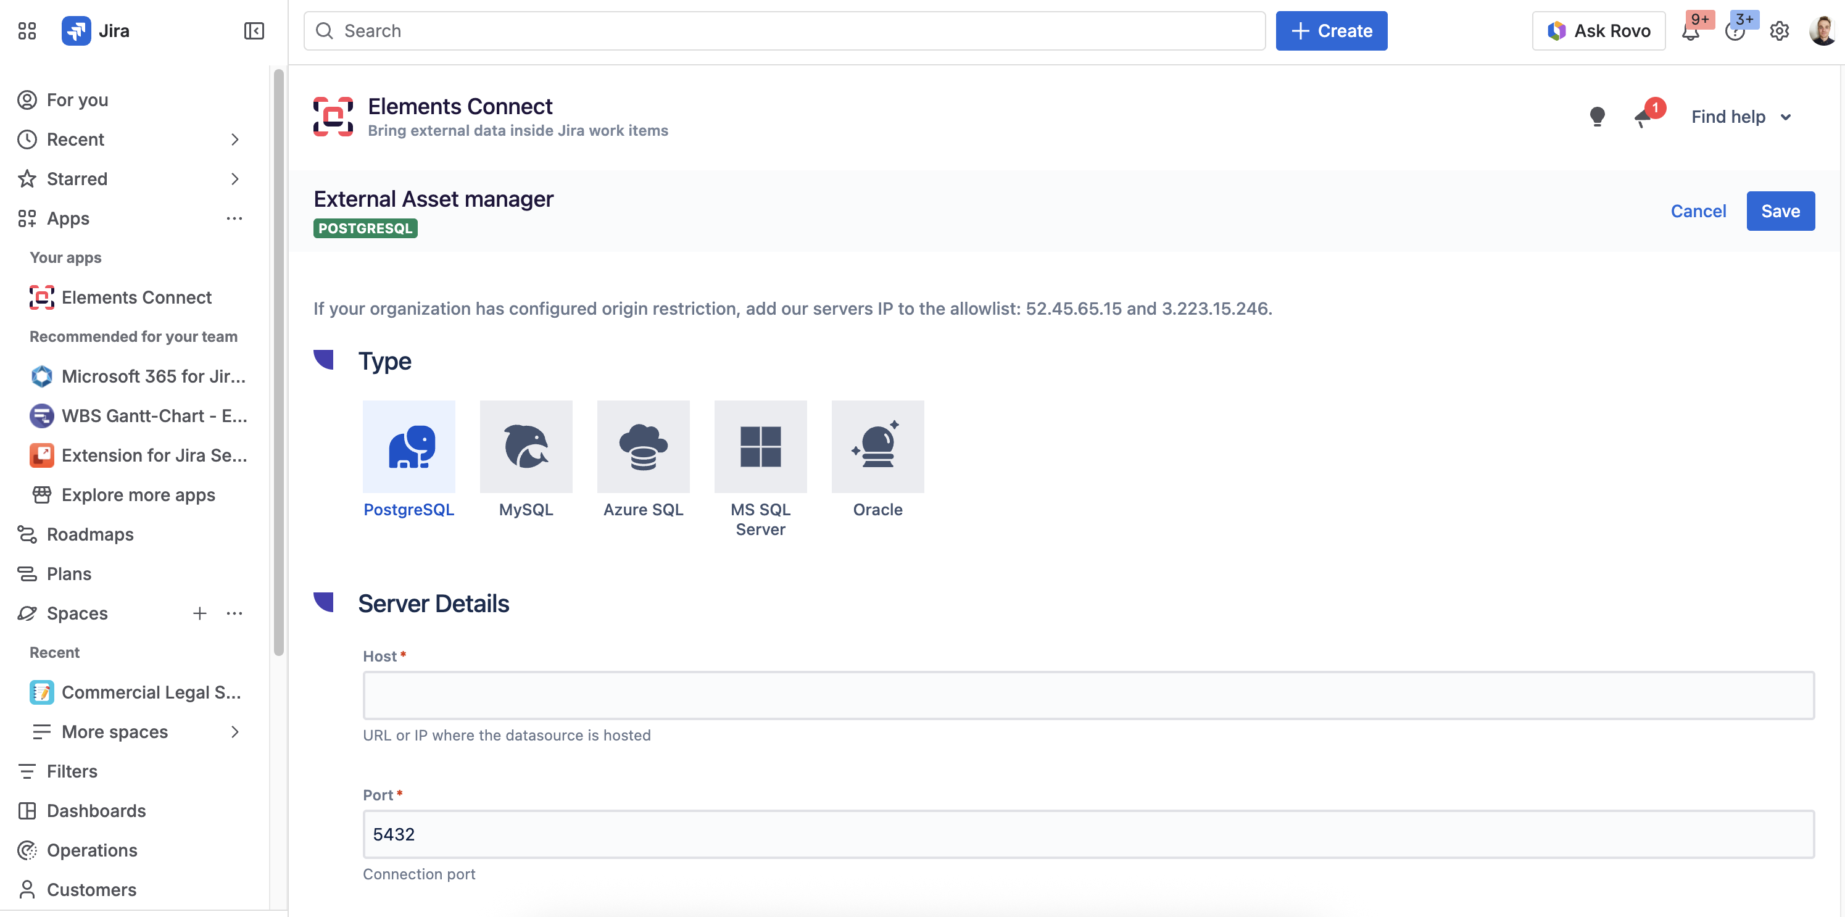Expand the More spaces chevron
Image resolution: width=1845 pixels, height=917 pixels.
pos(235,731)
